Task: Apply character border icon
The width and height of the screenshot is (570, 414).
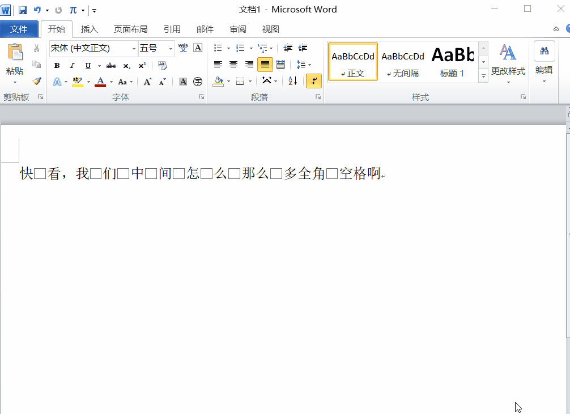Action: pyautogui.click(x=198, y=48)
